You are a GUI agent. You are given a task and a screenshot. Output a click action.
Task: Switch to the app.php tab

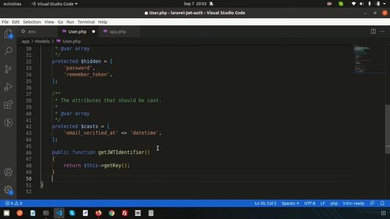[119, 32]
